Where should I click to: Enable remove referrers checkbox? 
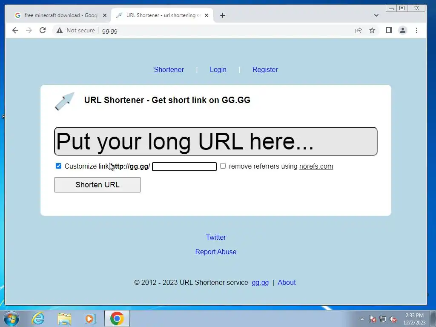[223, 166]
